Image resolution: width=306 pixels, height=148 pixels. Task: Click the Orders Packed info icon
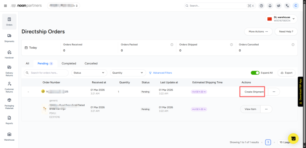click(172, 45)
